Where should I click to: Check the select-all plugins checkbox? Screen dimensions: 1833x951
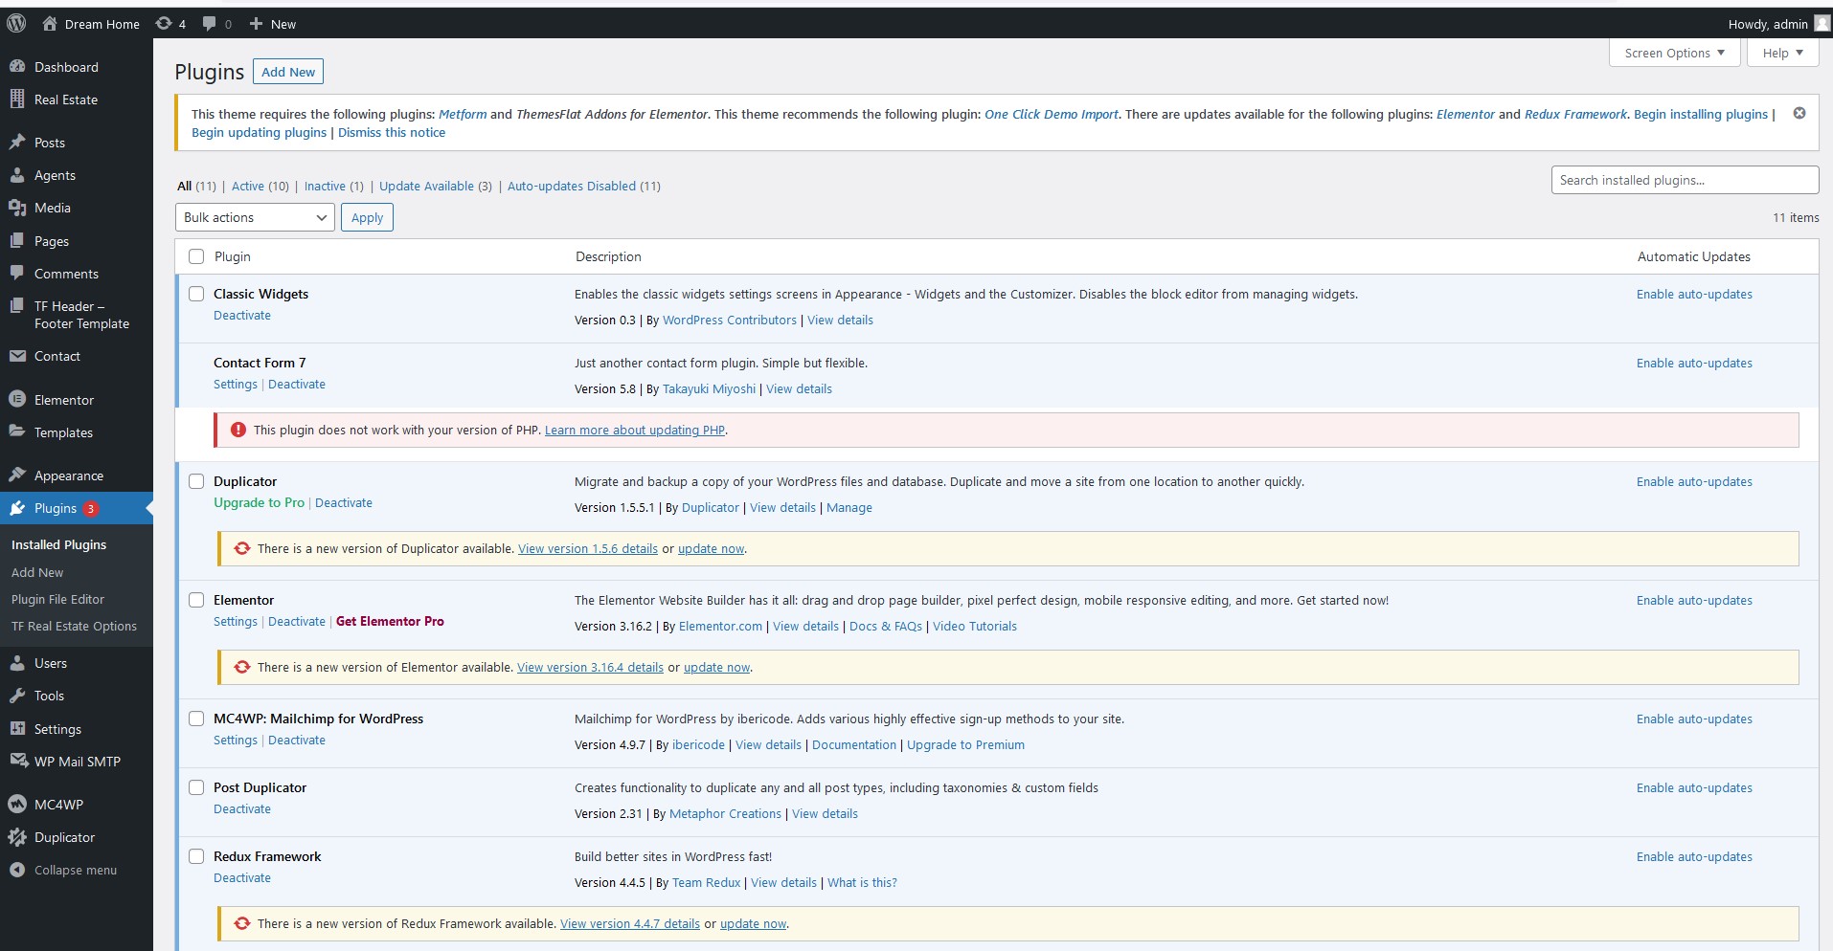coord(196,256)
